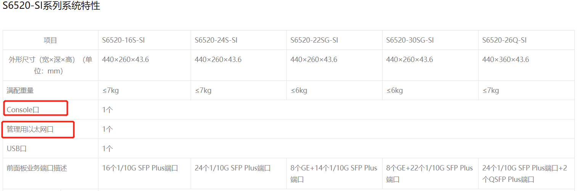The height and width of the screenshot is (191, 577).
Task: Click the S6520-30SG-SI column header
Action: point(410,40)
